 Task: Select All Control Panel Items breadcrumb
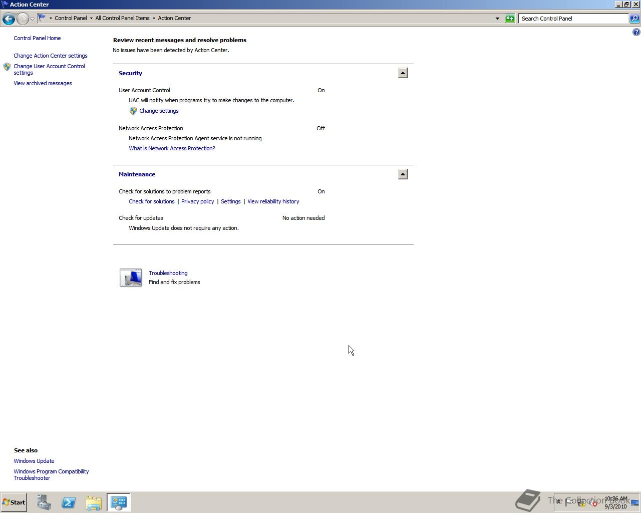click(122, 18)
